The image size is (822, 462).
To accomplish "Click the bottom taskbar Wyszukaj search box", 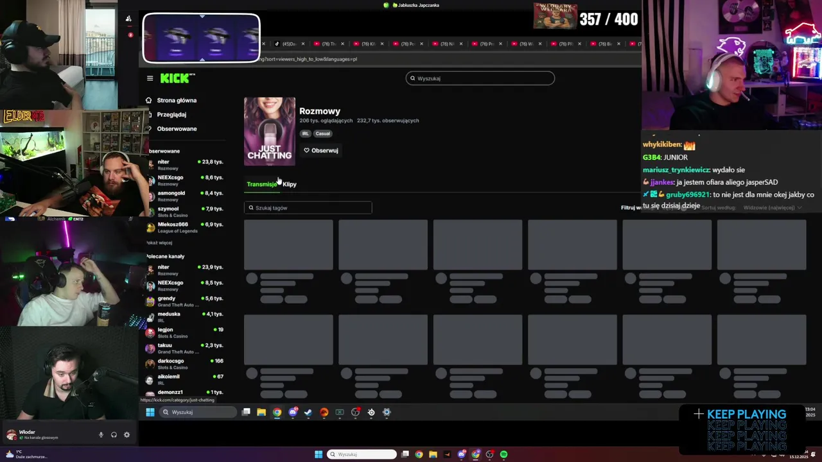I will pyautogui.click(x=362, y=454).
